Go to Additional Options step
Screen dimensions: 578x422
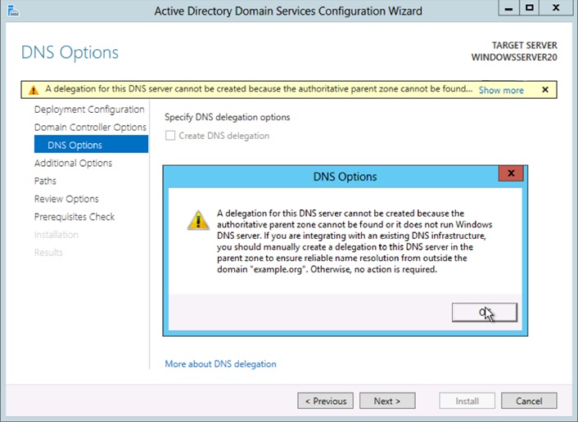[x=73, y=163]
